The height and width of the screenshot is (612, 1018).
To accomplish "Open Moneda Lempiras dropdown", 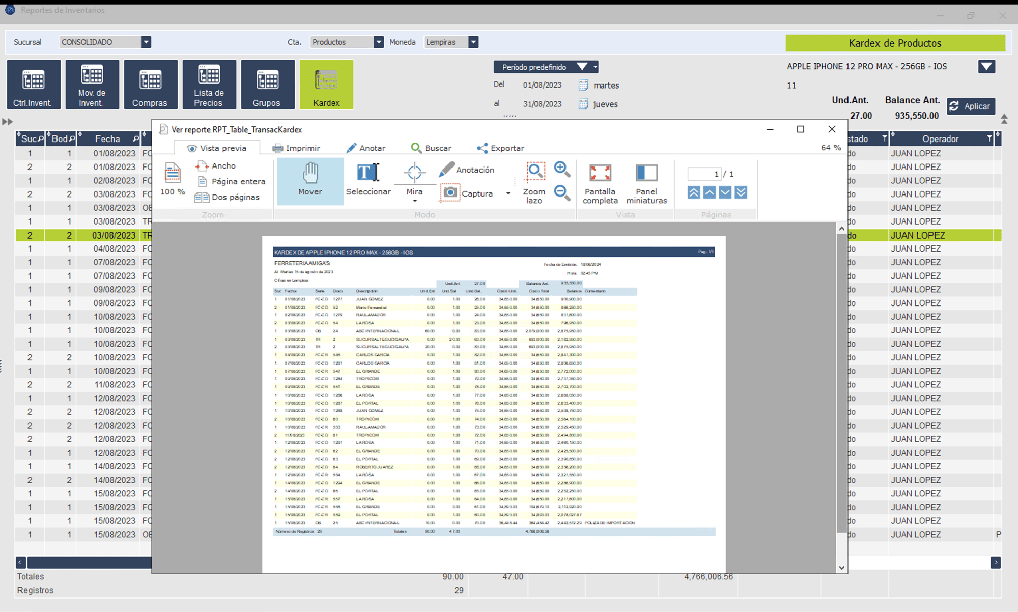I will pyautogui.click(x=473, y=42).
